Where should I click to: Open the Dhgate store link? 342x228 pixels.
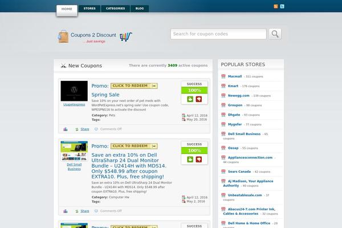click(234, 115)
